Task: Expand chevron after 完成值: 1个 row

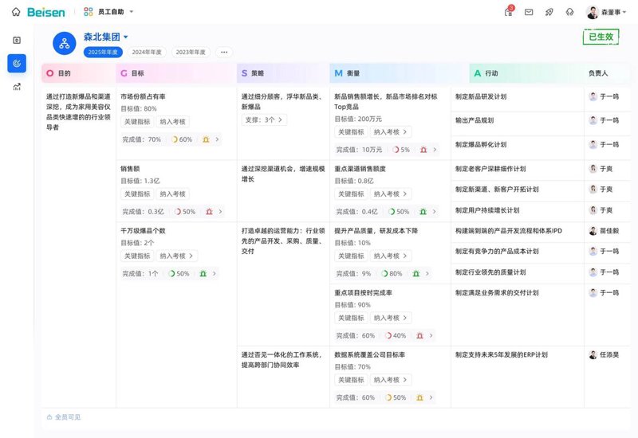Action: click(214, 273)
